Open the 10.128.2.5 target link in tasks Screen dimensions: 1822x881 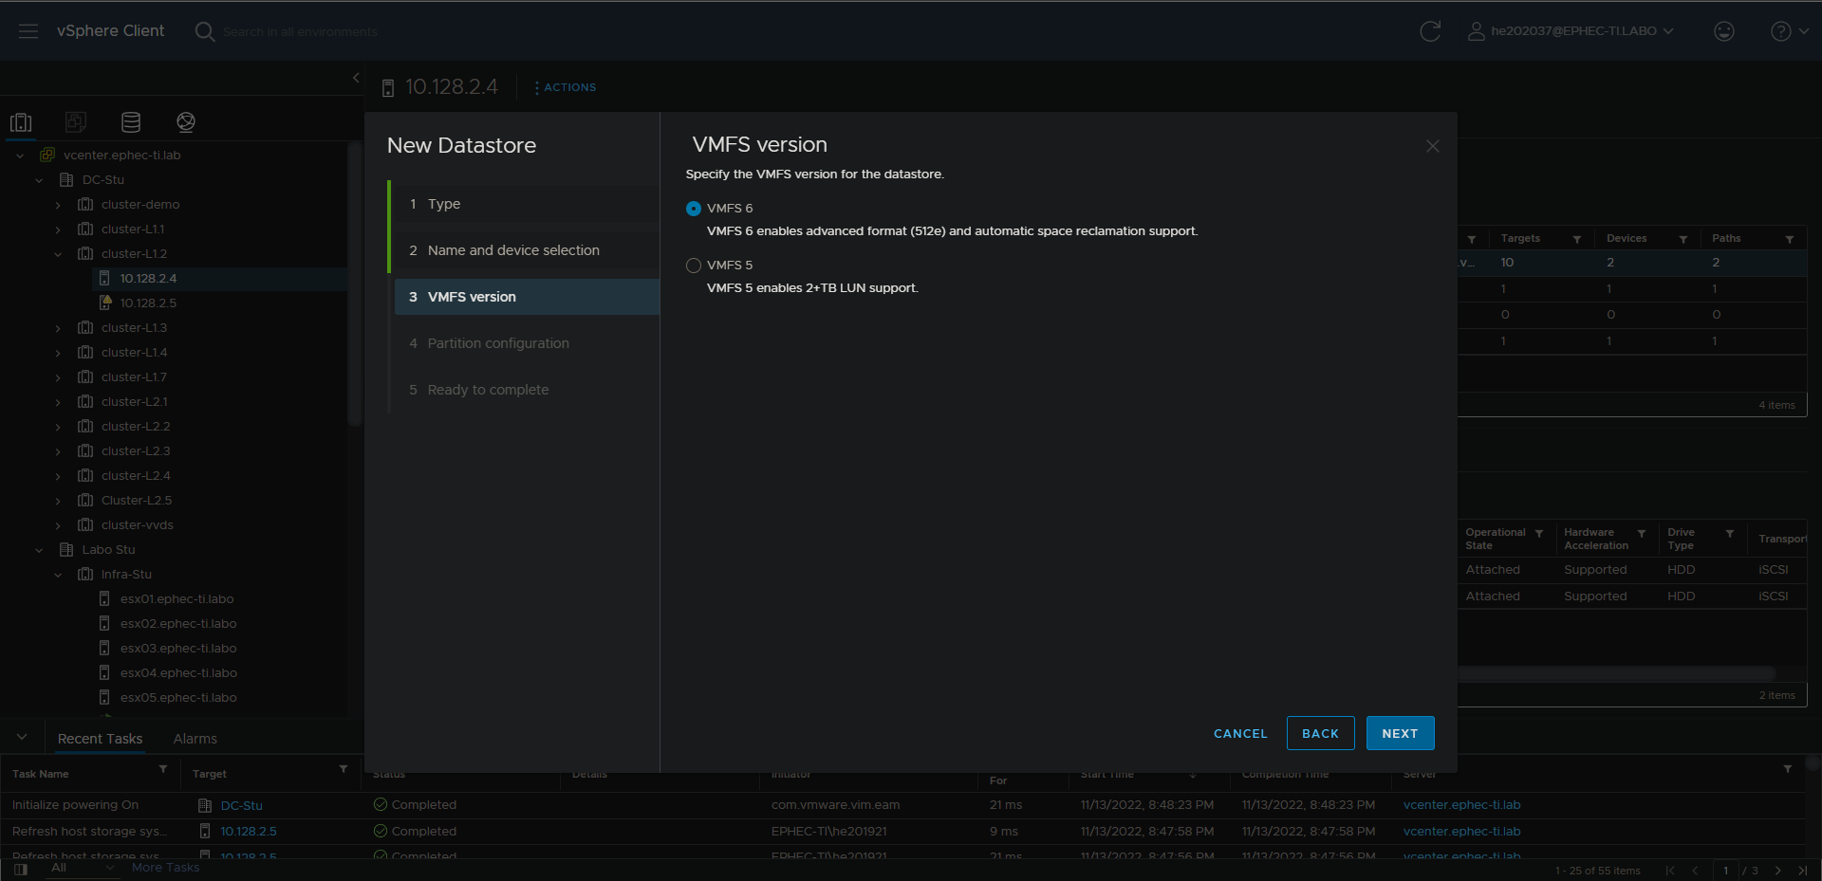coord(249,832)
